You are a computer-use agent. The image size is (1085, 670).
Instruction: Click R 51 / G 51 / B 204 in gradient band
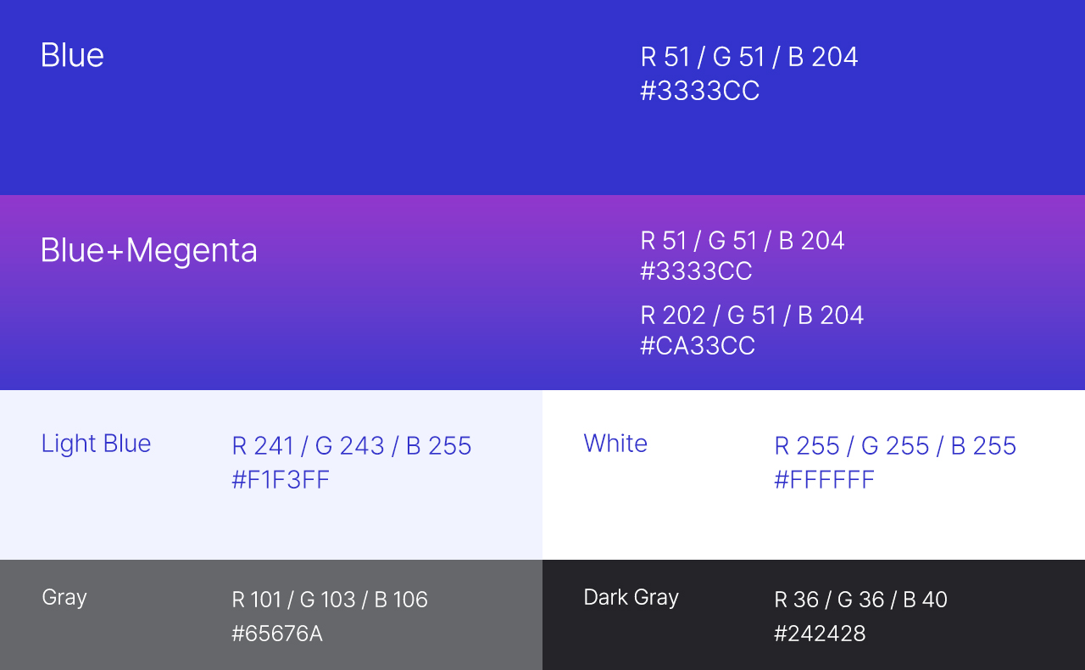click(743, 241)
